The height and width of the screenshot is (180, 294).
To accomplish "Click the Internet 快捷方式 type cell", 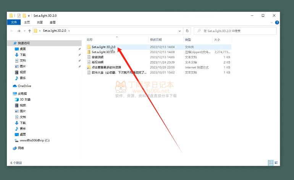I will click(197, 67).
